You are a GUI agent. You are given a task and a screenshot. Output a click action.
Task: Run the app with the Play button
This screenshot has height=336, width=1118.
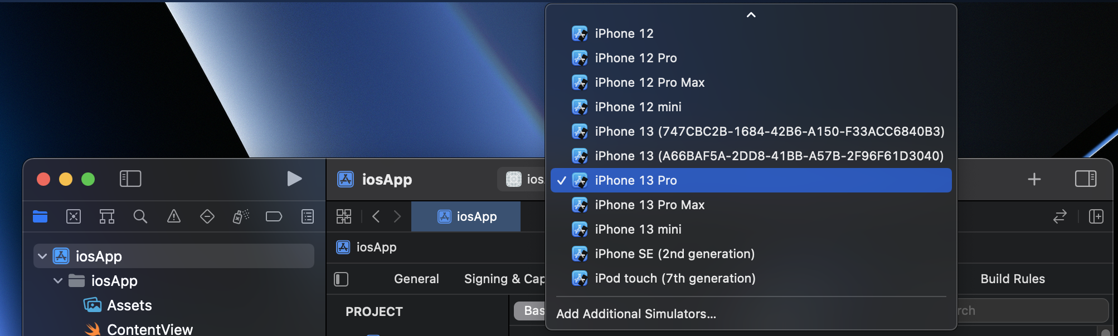(294, 179)
